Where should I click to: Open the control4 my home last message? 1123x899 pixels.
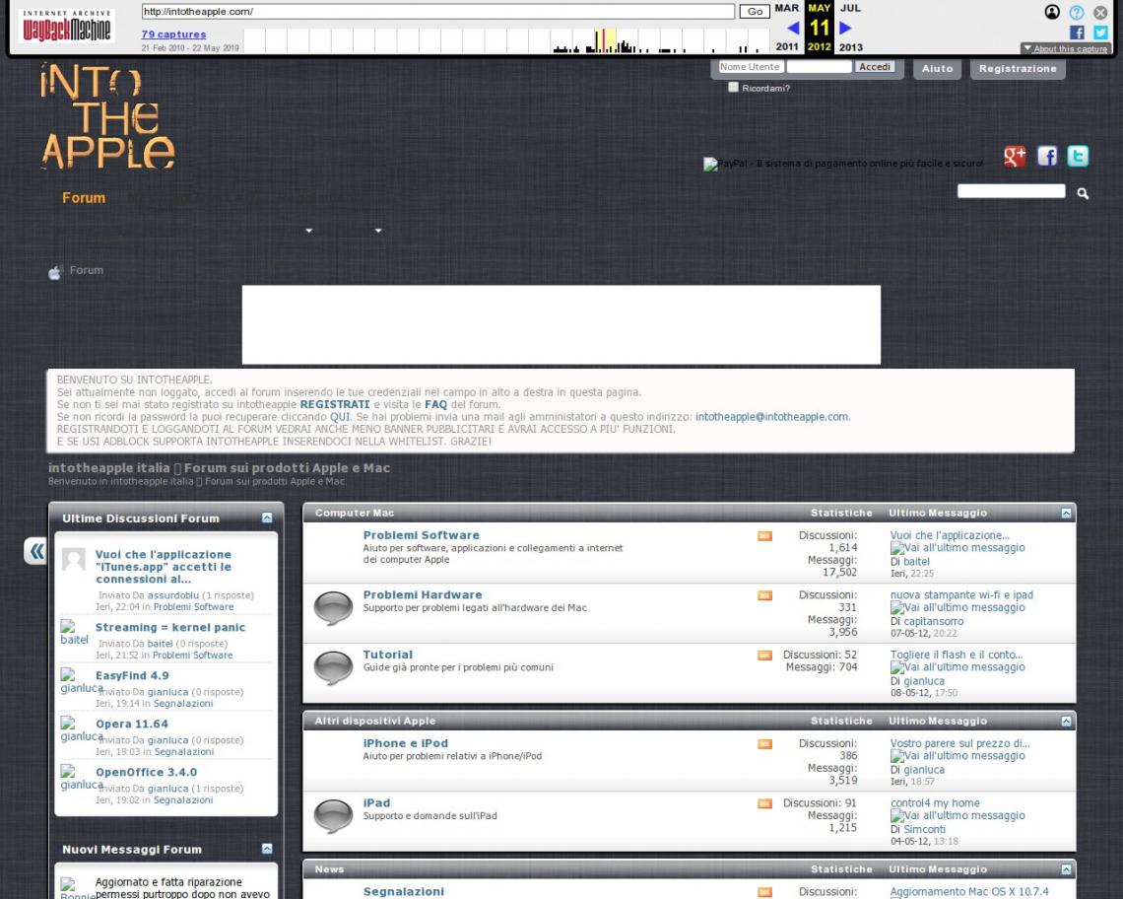935,803
